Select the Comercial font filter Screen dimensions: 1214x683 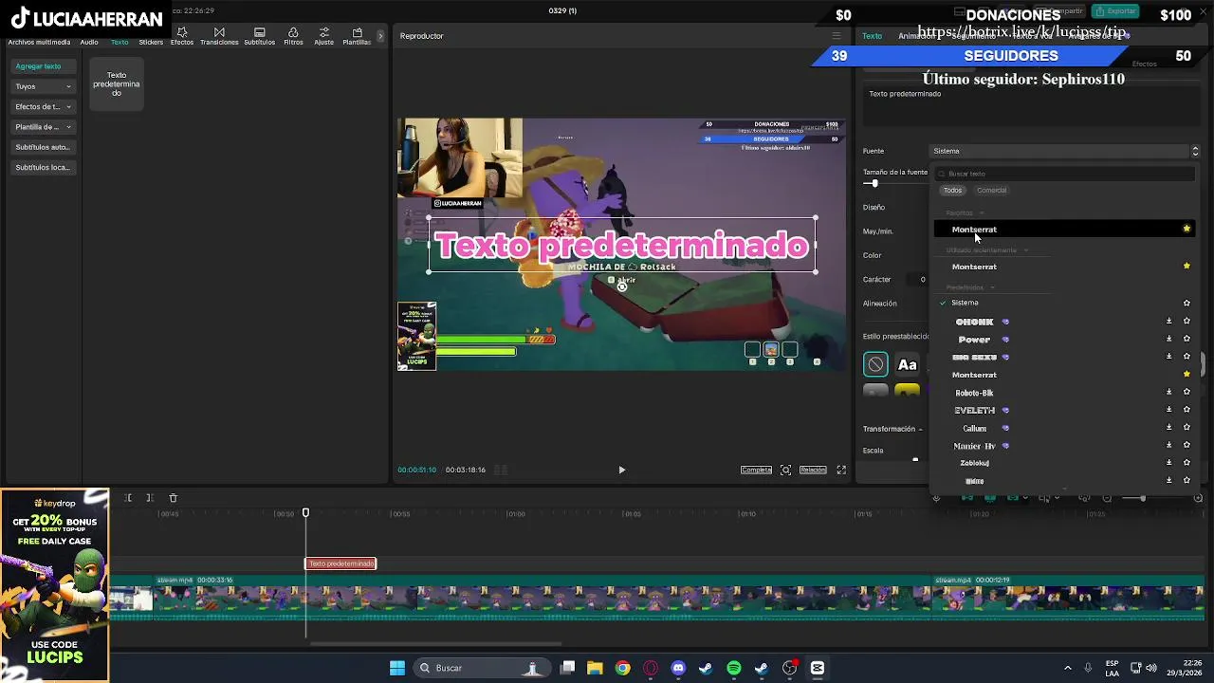tap(991, 190)
